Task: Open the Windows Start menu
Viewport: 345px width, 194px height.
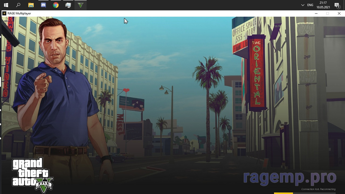Action: coord(6,5)
